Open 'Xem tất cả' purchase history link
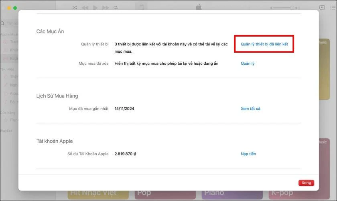Image resolution: width=337 pixels, height=201 pixels. click(x=250, y=109)
